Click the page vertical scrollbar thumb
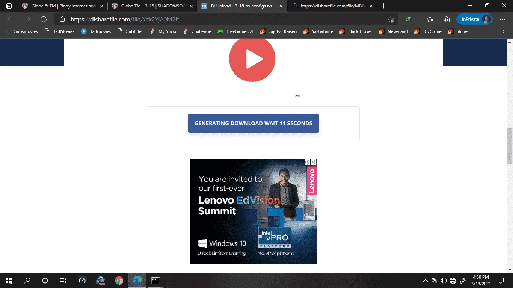Viewport: 513px width, 288px height. [510, 146]
